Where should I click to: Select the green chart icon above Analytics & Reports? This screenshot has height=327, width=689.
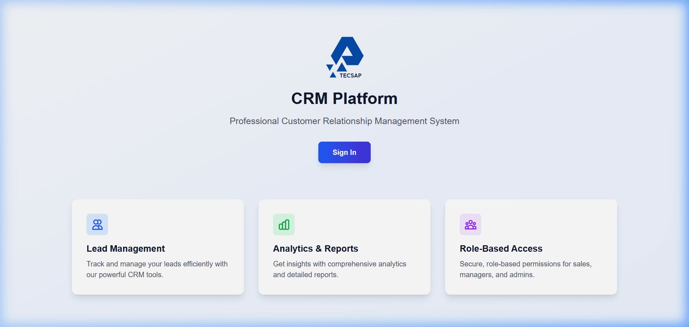[x=283, y=224]
